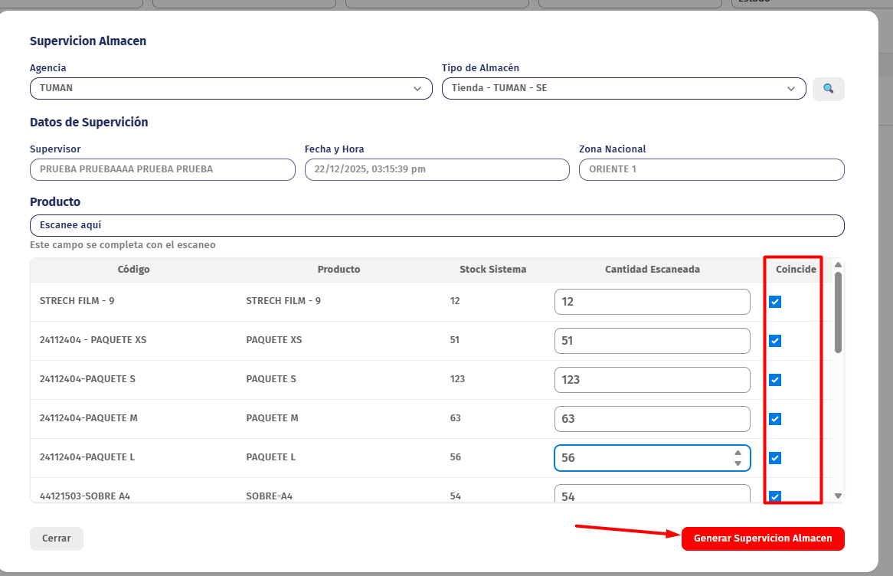This screenshot has height=576, width=893.
Task: Toggle Coincide checkbox for PAQUETE S
Action: click(x=775, y=380)
